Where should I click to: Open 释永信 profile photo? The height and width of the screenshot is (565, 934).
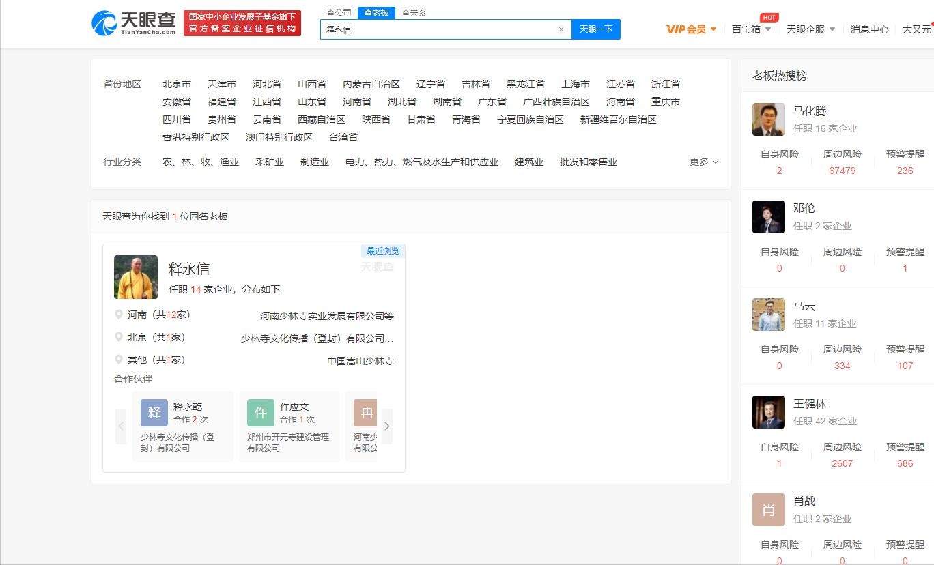click(136, 277)
